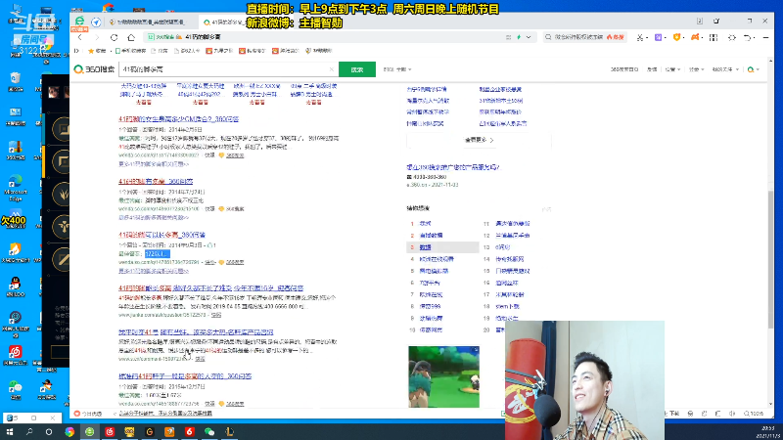Expand the settings dropdown in page header
This screenshot has width=783, height=440.
click(672, 69)
